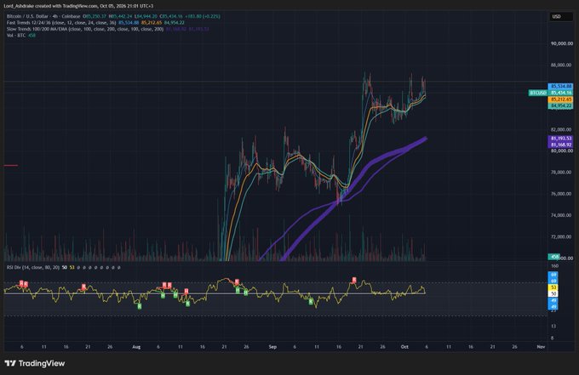Click the 72,000.00 price scale label
This screenshot has width=579, height=375.
(561, 236)
